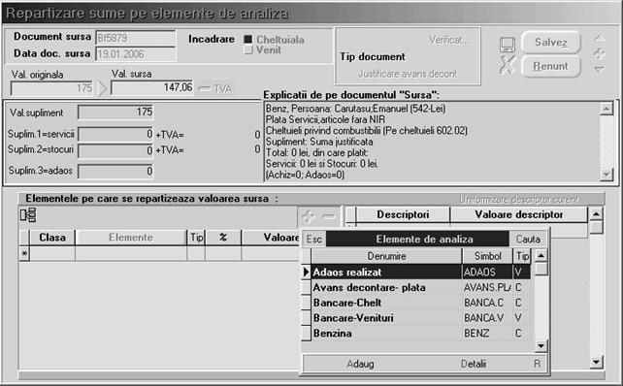Image resolution: width=623 pixels, height=386 pixels.
Task: Click Detalii at the bottom of the popup
Action: coord(474,364)
